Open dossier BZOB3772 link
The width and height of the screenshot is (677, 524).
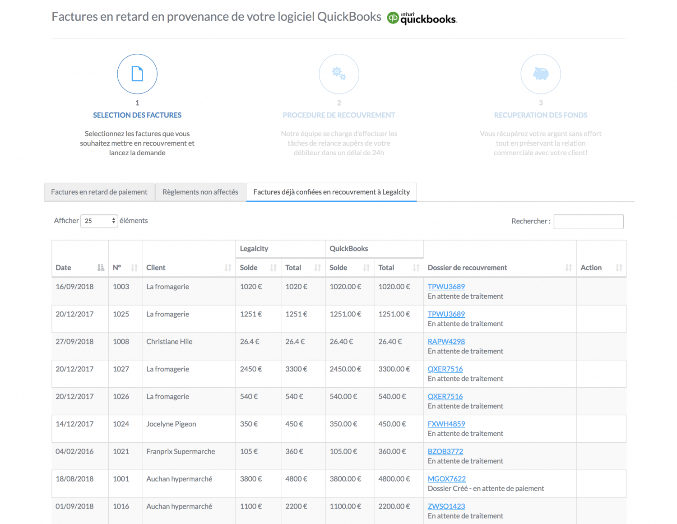(x=445, y=451)
